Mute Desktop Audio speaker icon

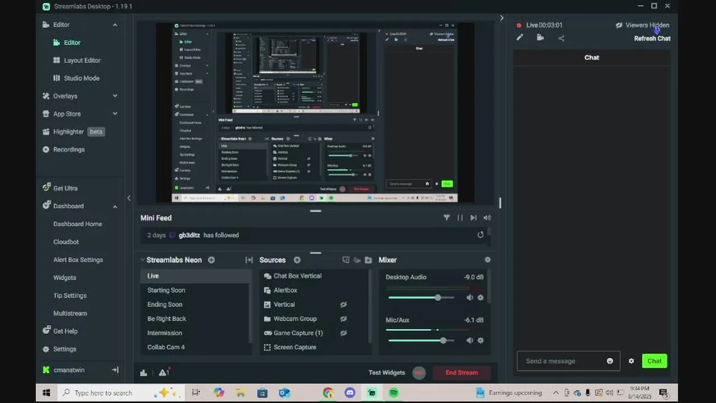(470, 298)
